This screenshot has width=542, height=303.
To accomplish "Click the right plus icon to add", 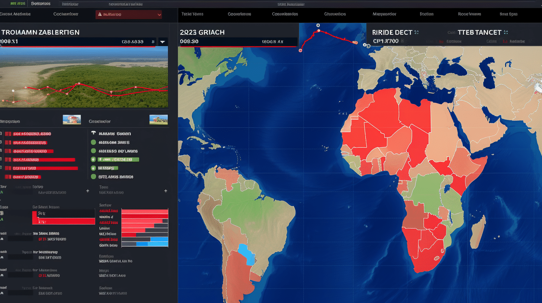I will pyautogui.click(x=166, y=191).
